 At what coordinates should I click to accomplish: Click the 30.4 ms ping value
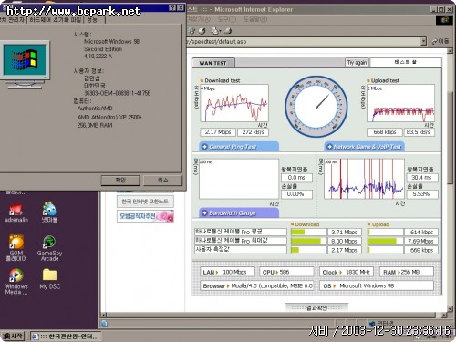coord(422,178)
